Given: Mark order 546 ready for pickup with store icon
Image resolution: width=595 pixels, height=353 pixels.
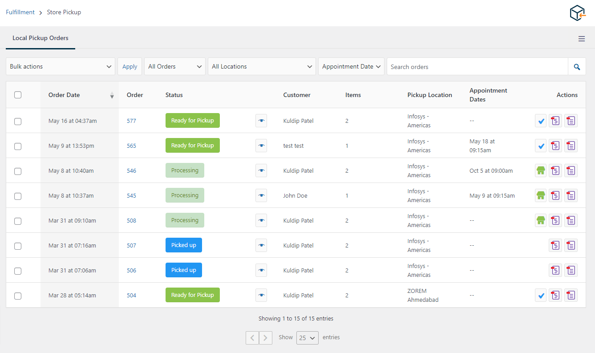Looking at the screenshot, I should pos(541,170).
